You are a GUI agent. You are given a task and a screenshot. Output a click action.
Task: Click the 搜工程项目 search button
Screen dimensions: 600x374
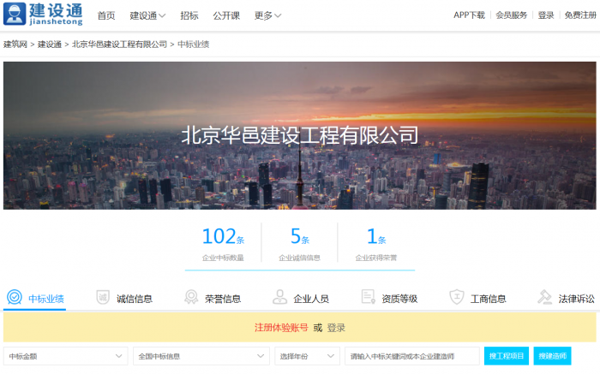pos(507,356)
